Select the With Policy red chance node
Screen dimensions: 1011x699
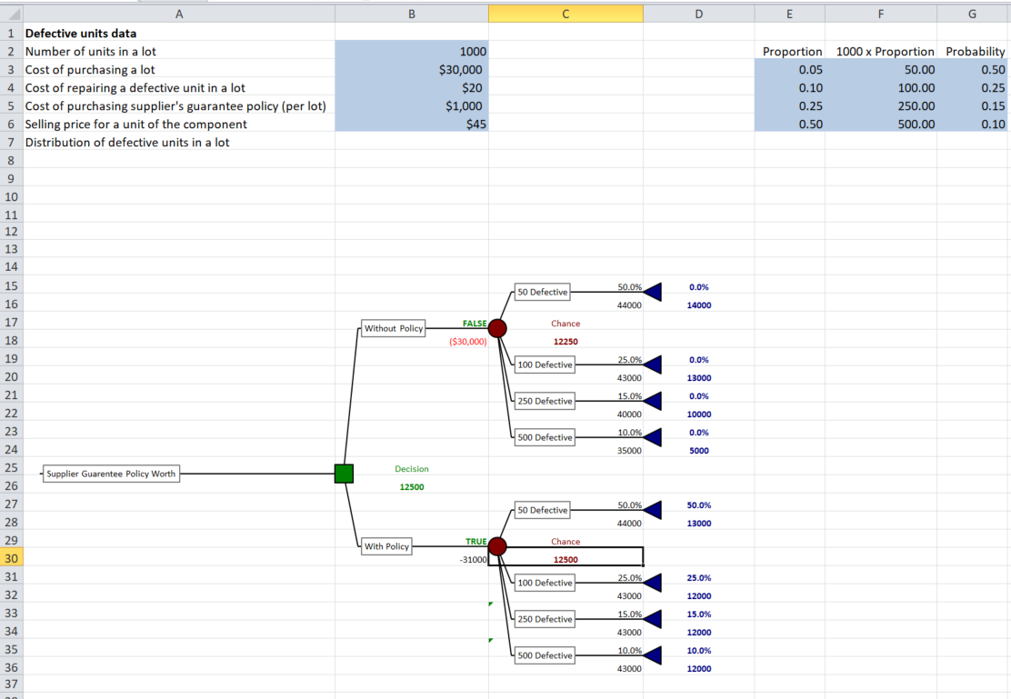click(x=497, y=546)
